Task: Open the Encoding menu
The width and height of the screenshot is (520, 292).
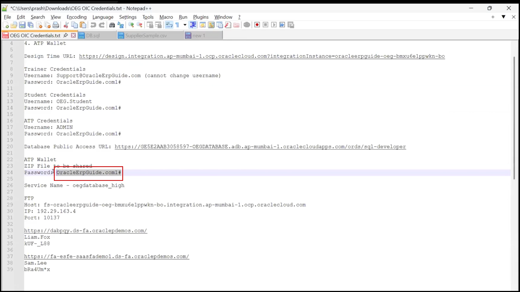Action: (77, 17)
